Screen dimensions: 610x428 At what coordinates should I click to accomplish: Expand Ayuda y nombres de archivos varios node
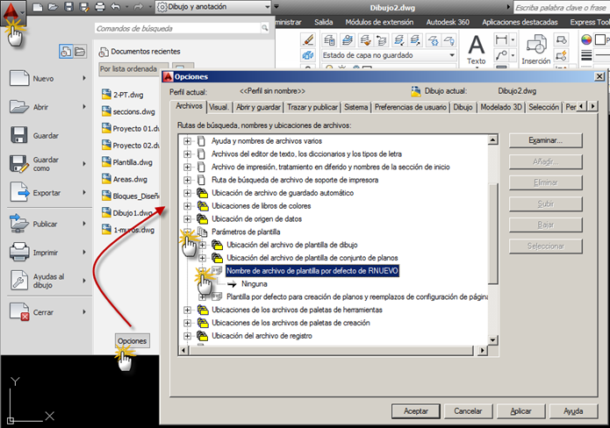(187, 140)
